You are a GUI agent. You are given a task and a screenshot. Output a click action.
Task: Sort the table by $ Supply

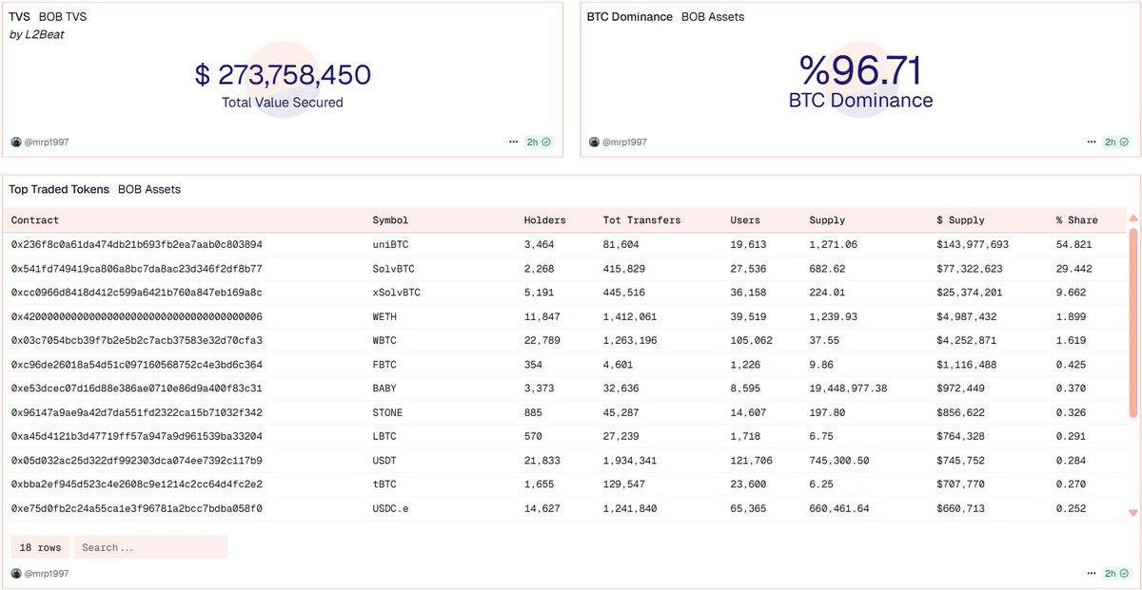pyautogui.click(x=960, y=219)
